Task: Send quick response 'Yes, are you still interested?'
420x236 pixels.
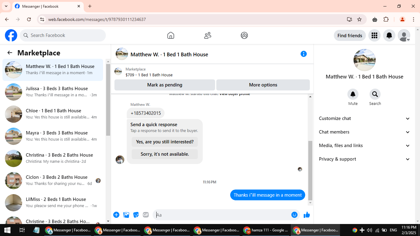Action: pos(165,142)
